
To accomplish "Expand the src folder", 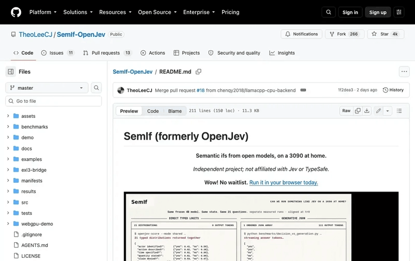I will [x=8, y=202].
